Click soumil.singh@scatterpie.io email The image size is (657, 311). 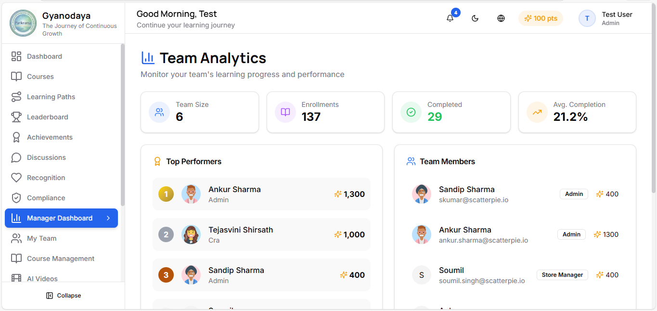[x=482, y=281]
